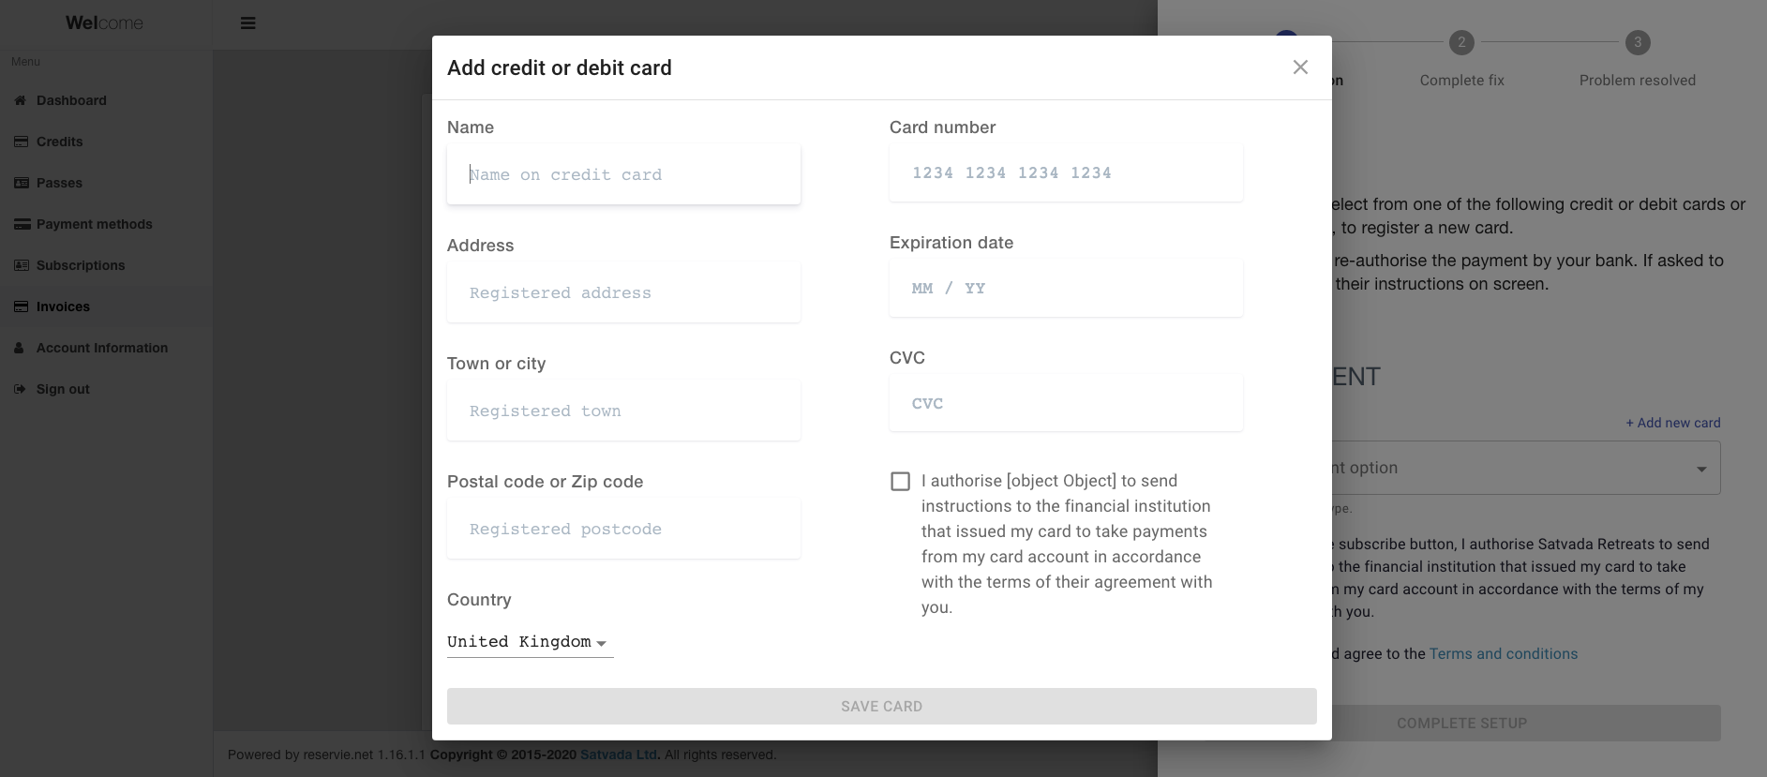Enable the card payment authorisation checkbox
1767x777 pixels.
(900, 481)
